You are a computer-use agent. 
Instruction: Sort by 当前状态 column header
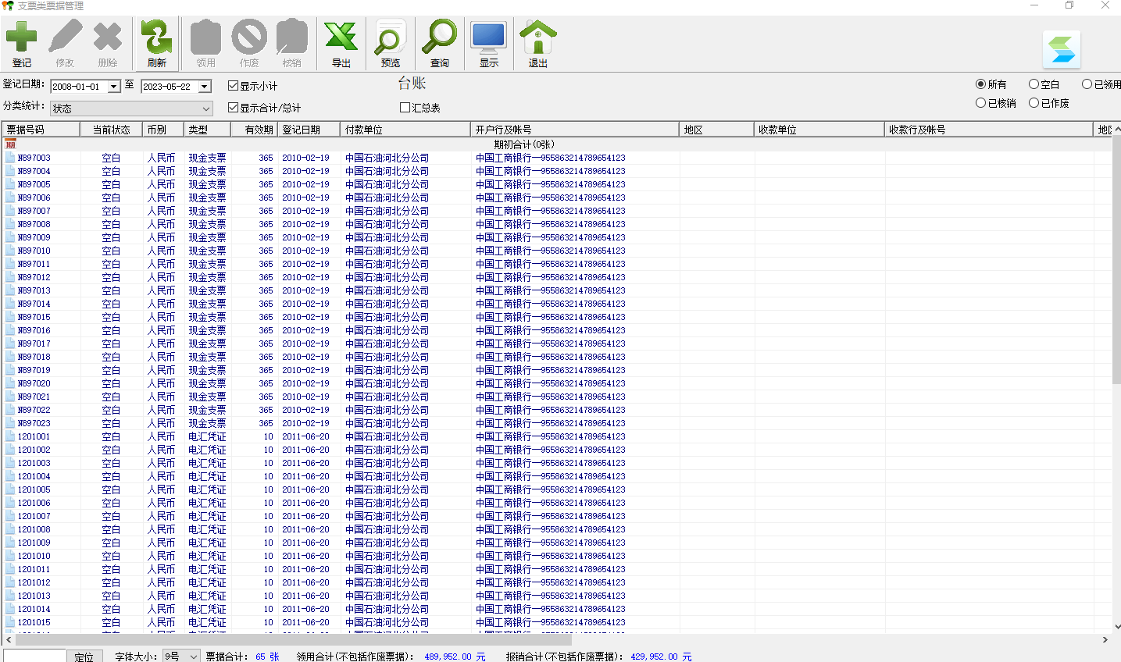pyautogui.click(x=111, y=130)
